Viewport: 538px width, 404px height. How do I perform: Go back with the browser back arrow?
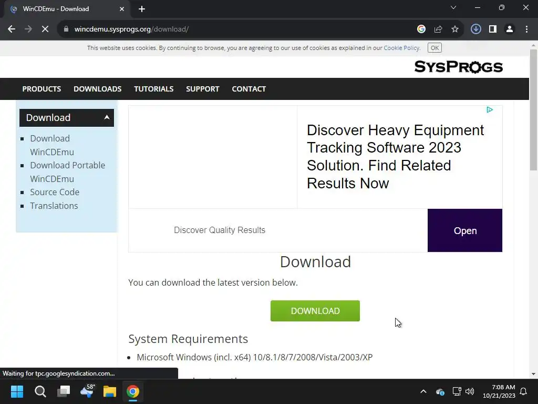(12, 29)
